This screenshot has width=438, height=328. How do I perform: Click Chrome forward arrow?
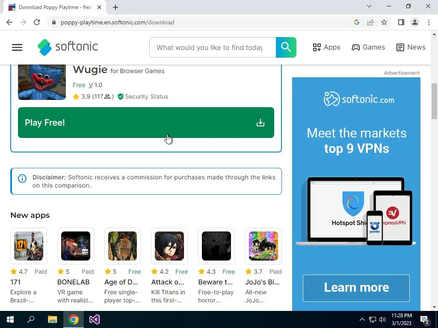pyautogui.click(x=23, y=22)
